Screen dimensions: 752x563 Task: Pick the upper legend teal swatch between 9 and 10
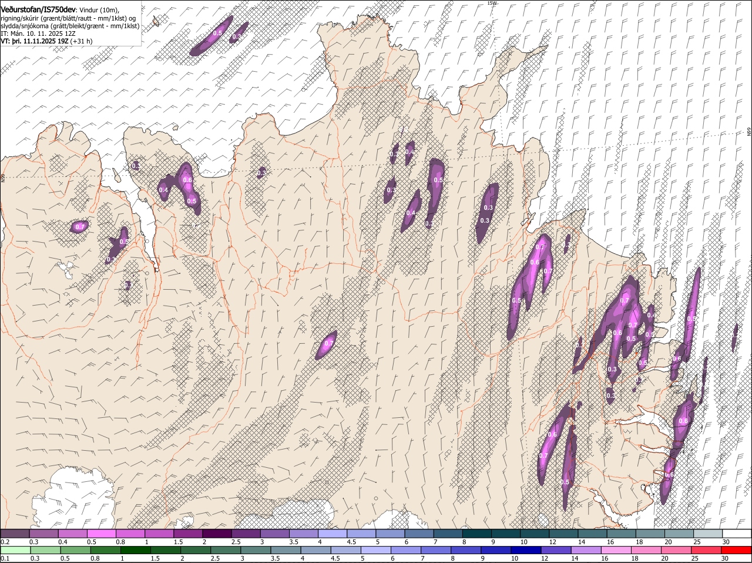505,533
